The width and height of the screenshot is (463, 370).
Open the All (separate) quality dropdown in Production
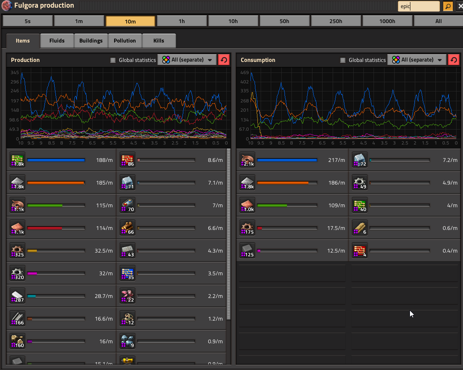[187, 60]
